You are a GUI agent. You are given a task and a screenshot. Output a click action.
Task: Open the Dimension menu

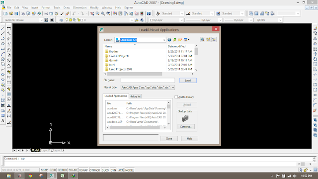click(x=79, y=8)
